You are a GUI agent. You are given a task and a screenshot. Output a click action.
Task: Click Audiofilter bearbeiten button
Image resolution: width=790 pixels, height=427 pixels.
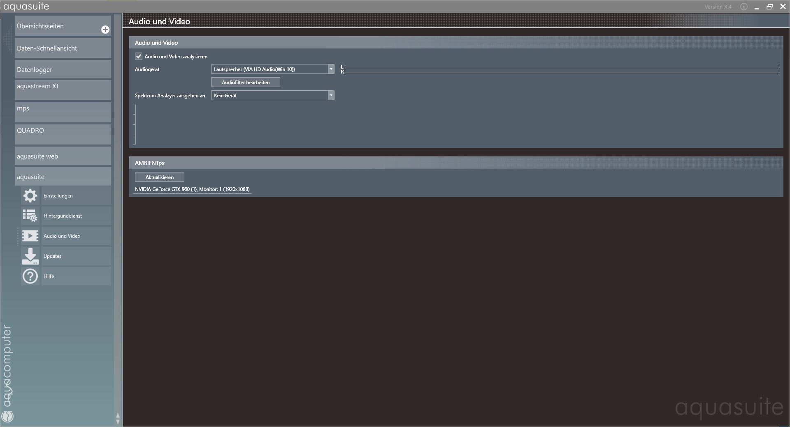[245, 82]
